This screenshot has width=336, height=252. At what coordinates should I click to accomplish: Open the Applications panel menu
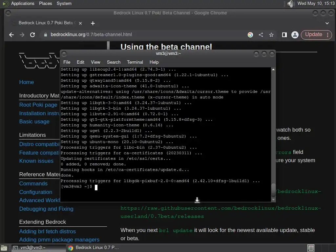pos(23,3)
